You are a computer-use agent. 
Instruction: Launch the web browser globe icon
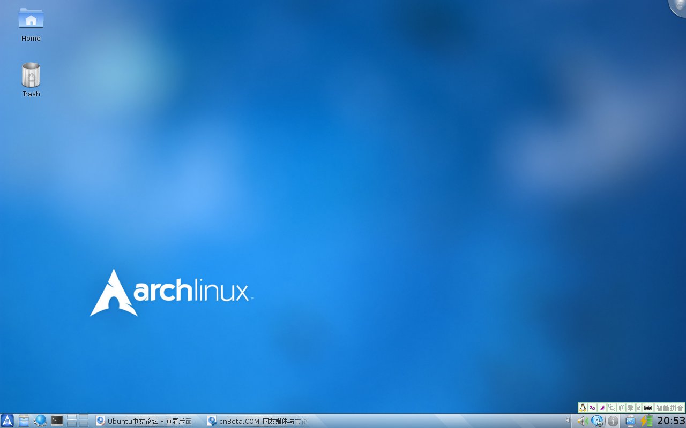click(40, 421)
